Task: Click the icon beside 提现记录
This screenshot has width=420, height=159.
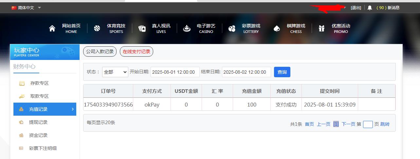Action: (21, 123)
